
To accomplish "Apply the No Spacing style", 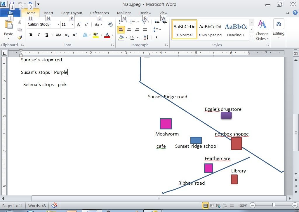I will [x=210, y=30].
